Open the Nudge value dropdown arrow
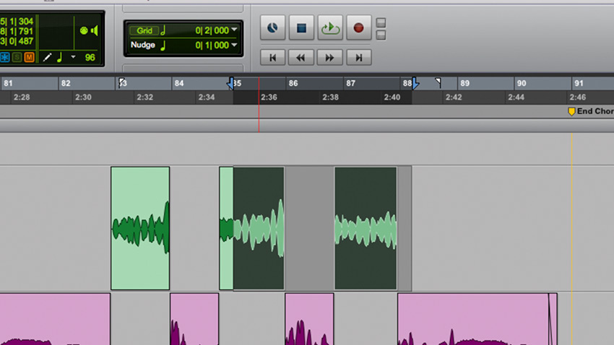The width and height of the screenshot is (614, 345). coord(234,45)
